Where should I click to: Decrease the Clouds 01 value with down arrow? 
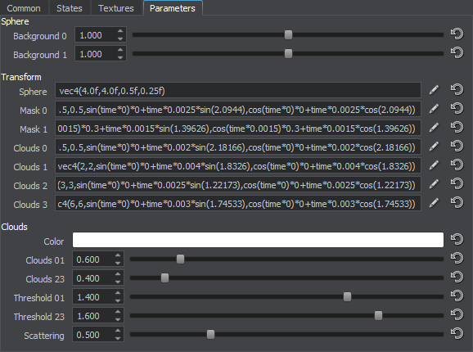coord(118,264)
